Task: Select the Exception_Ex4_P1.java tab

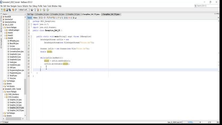Action: (91, 14)
